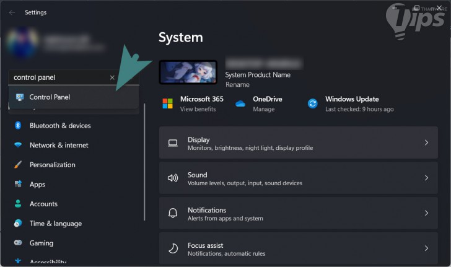Click the user profile avatar picture
The width and height of the screenshot is (451, 267).
coord(22,42)
